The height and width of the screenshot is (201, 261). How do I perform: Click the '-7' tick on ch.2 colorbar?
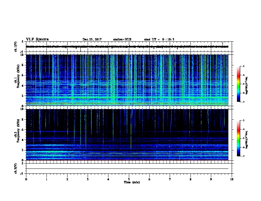[x=243, y=156]
